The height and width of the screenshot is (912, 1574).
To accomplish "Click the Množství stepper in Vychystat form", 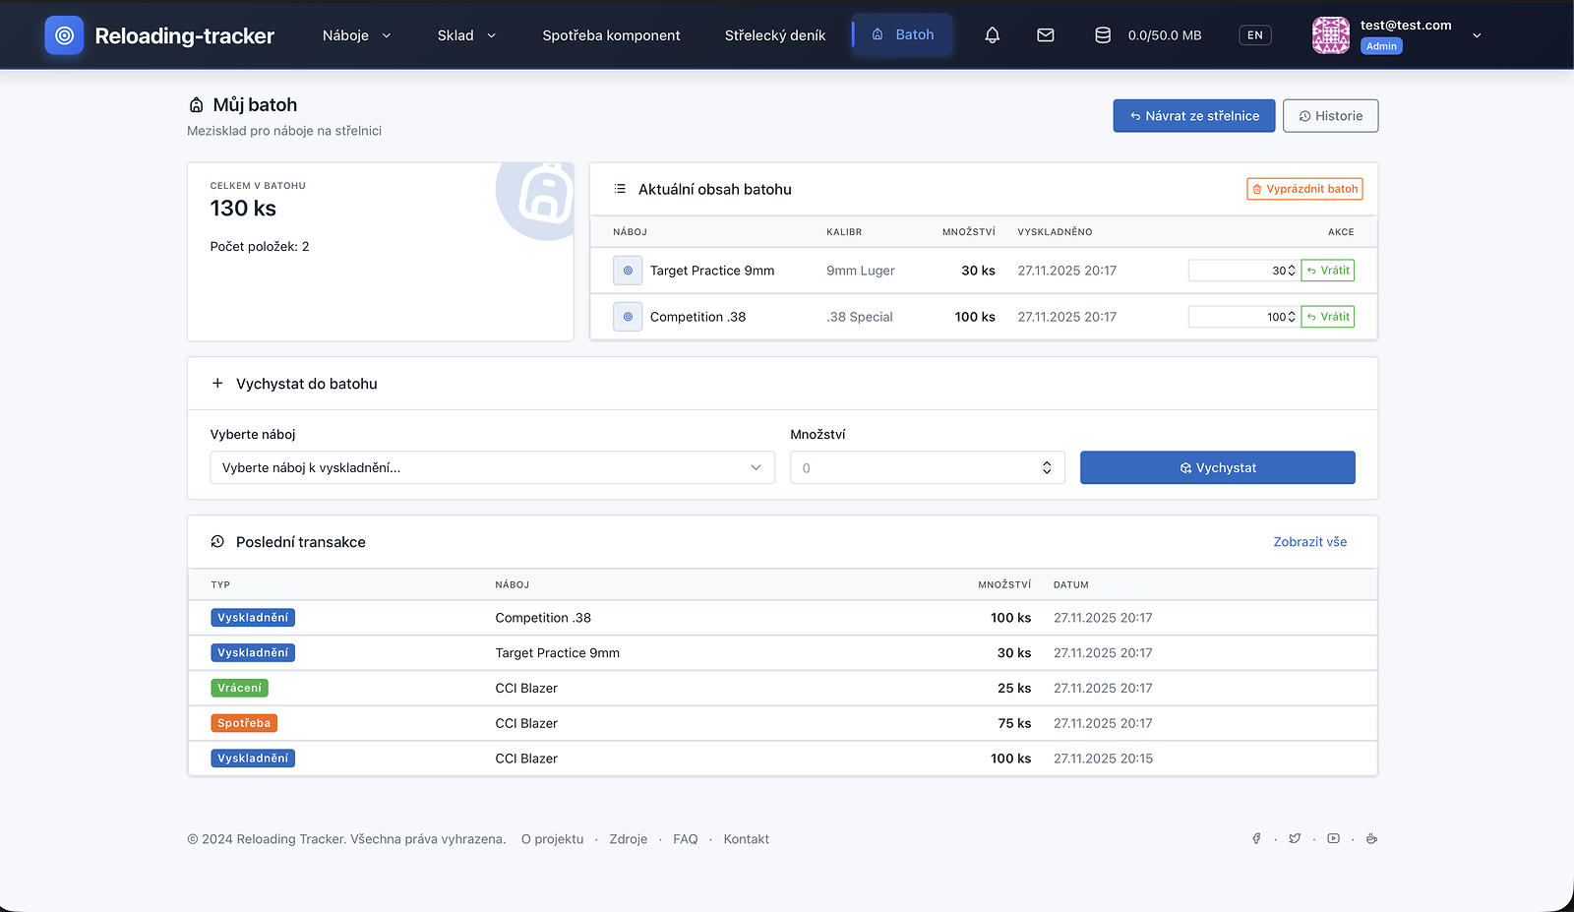I will click(1047, 468).
